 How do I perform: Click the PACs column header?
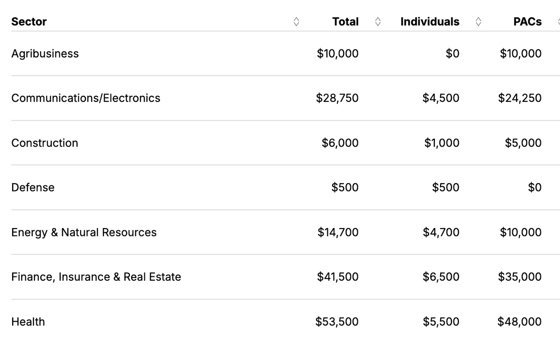click(528, 21)
